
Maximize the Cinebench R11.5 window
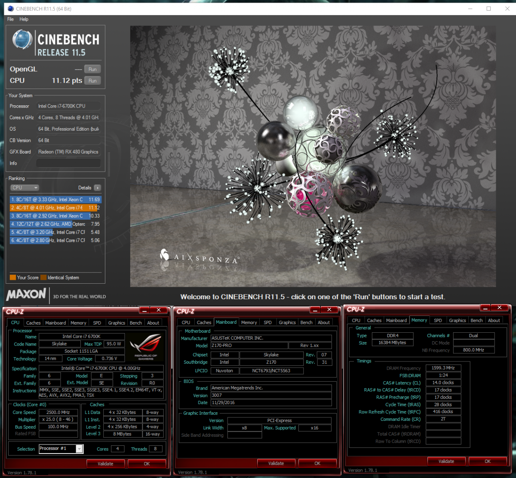tap(489, 9)
